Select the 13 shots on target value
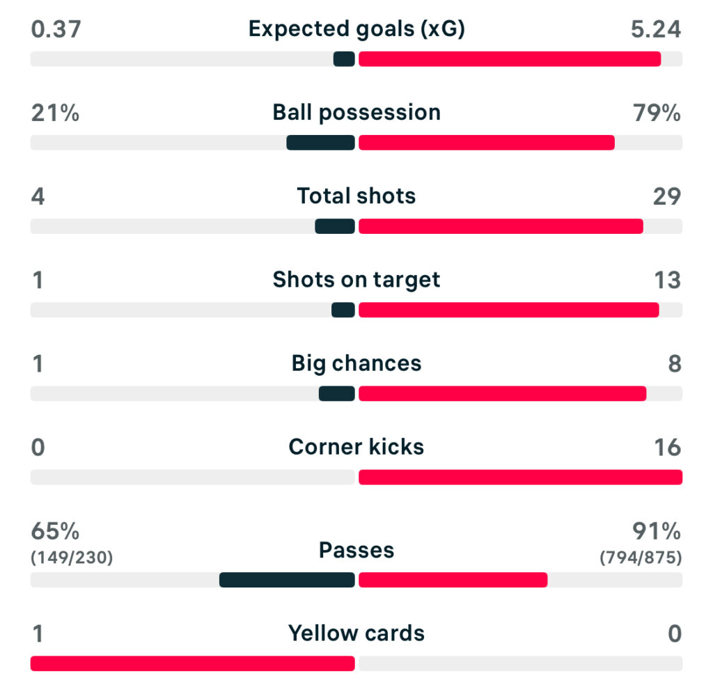Viewport: 713px width, 687px height. tap(666, 280)
